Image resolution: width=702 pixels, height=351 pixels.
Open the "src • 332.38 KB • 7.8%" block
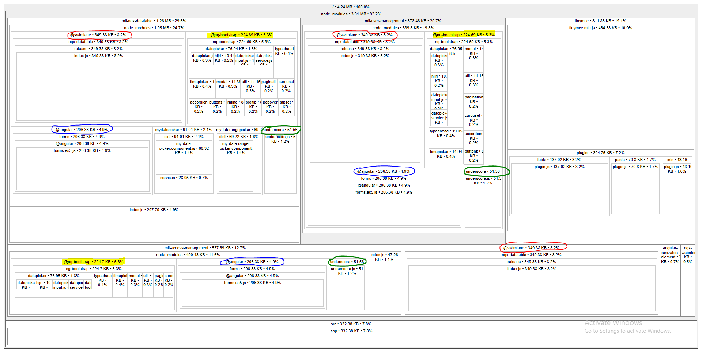click(x=351, y=324)
